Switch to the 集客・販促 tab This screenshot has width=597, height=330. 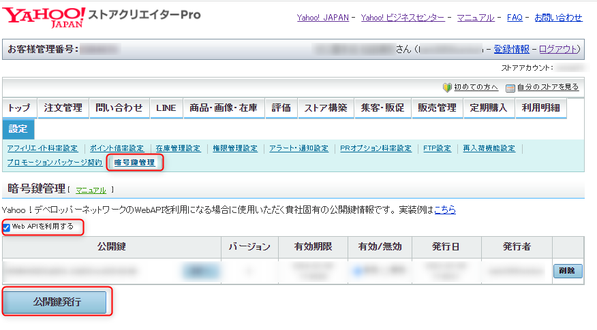(x=382, y=108)
